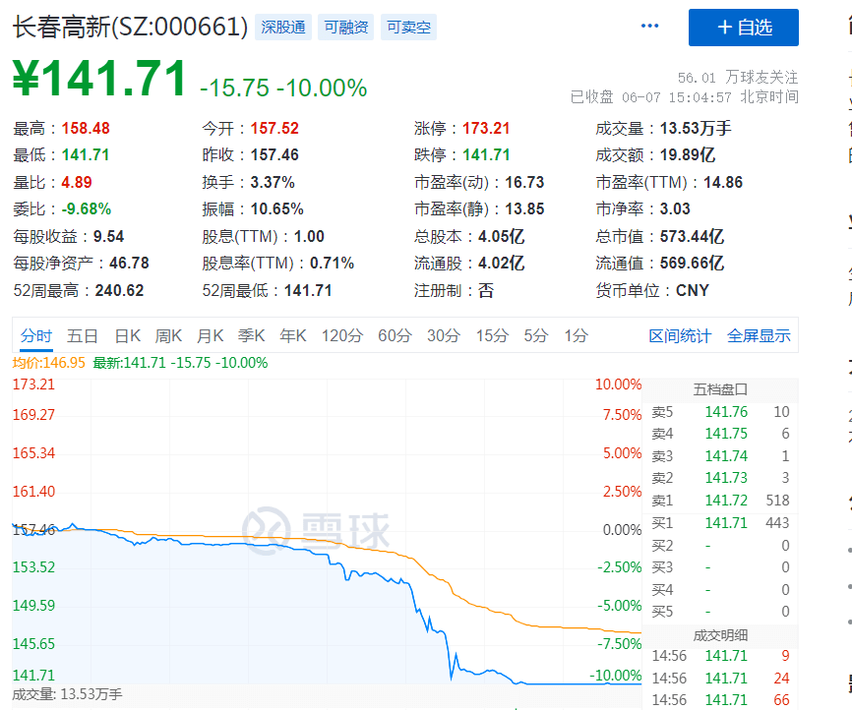Click the 56.01 万球友关注 follower count

coord(738,78)
